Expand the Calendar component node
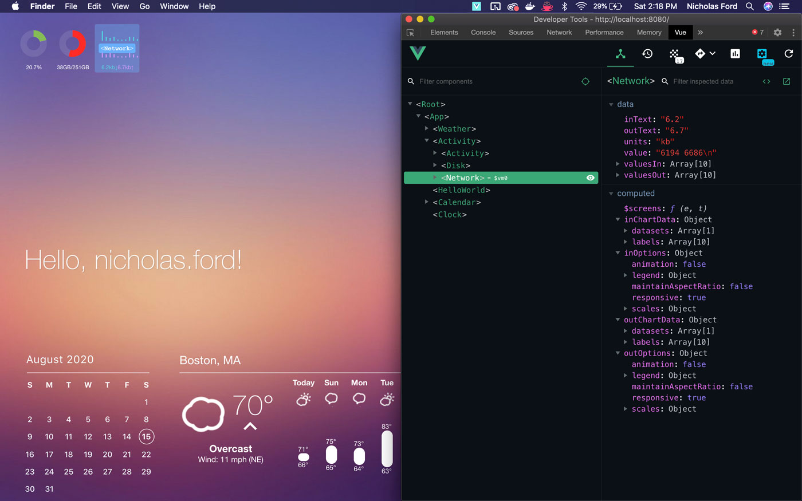The width and height of the screenshot is (802, 501). coord(427,202)
